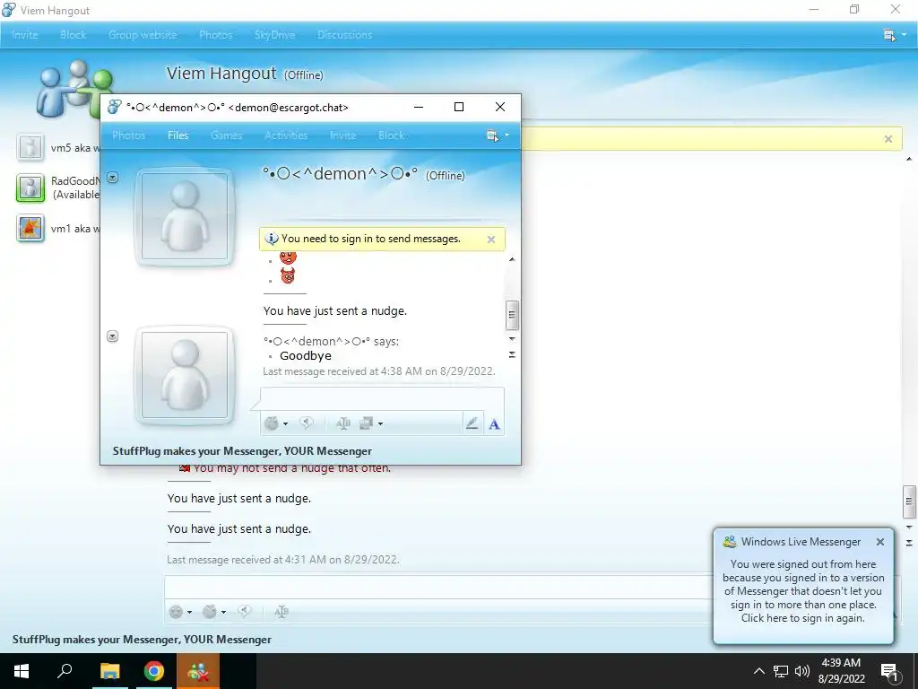The image size is (918, 689).
Task: Click the Viem Hangout group people picture
Action: 75,89
